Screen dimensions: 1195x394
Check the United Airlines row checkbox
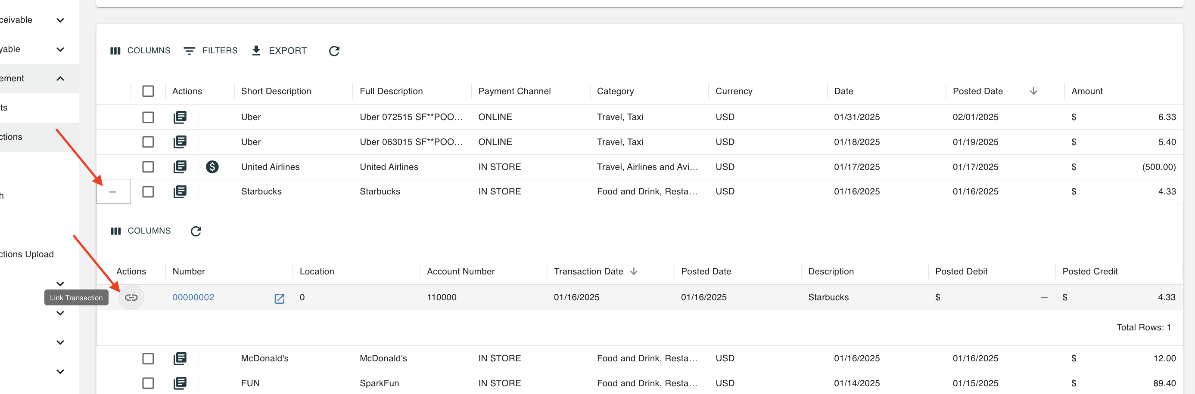pos(148,166)
